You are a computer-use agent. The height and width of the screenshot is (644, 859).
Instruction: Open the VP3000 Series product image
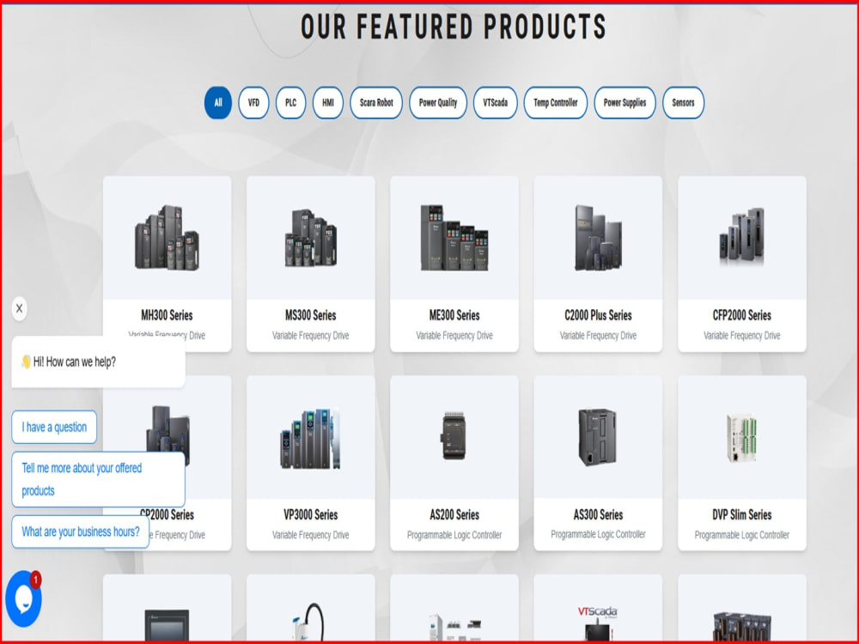click(311, 437)
